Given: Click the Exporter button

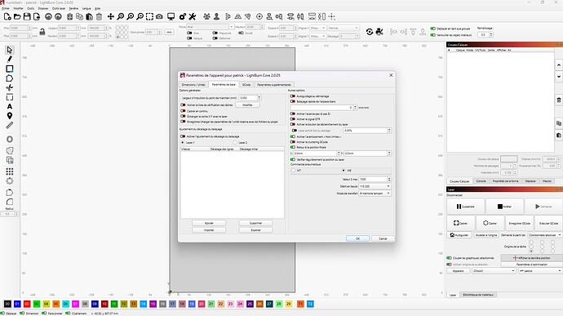Looking at the screenshot, I should (x=255, y=230).
